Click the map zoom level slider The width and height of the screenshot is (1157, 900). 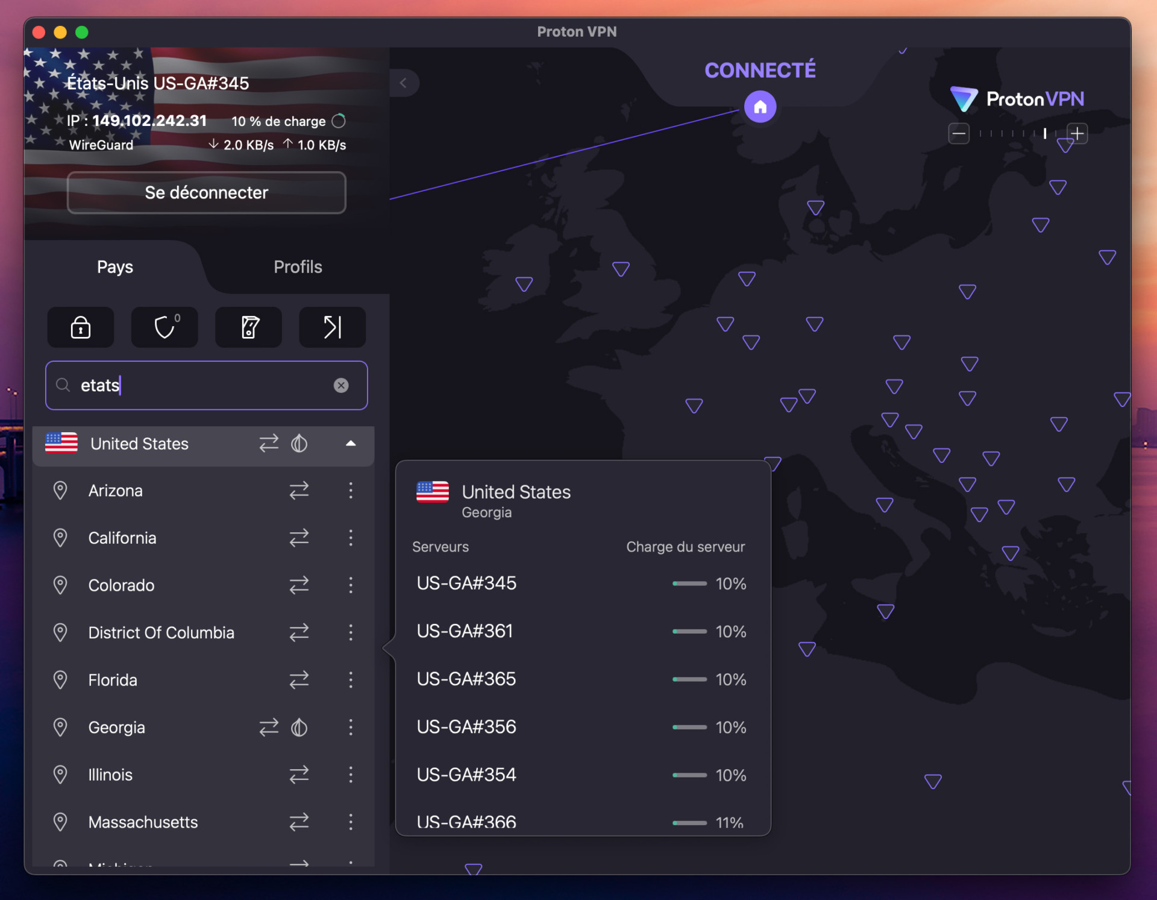point(1018,133)
